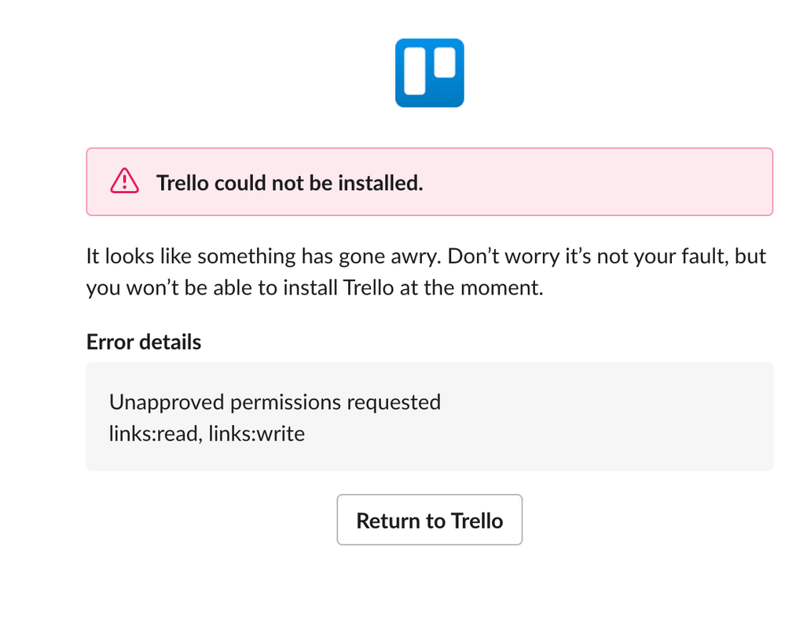The image size is (785, 637).
Task: Select the 'Unapproved permissions requested' line
Action: point(275,402)
